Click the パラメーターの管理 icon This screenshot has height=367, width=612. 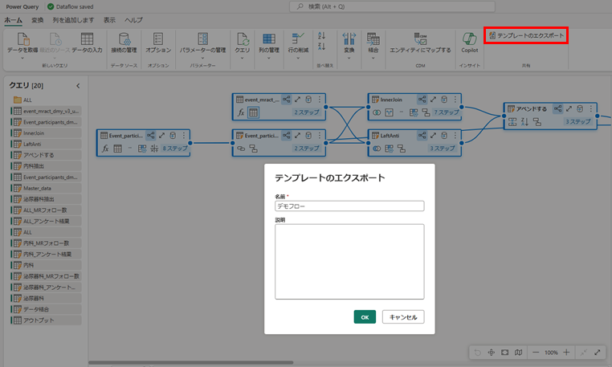[202, 39]
